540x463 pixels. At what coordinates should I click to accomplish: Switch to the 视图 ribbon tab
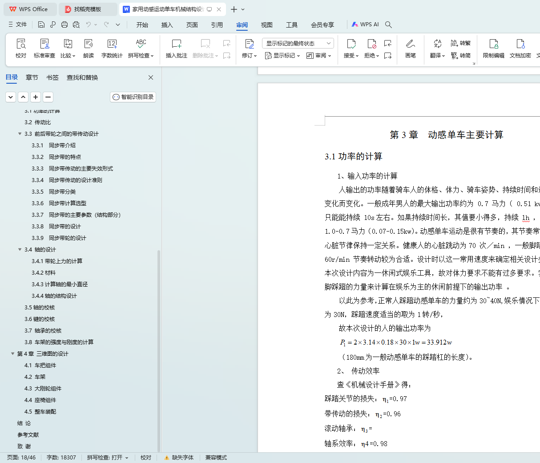point(267,25)
